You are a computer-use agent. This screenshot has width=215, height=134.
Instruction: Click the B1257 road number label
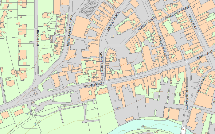[x=210, y=52]
